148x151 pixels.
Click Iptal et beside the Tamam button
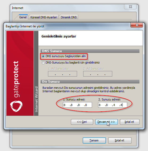point(120,140)
